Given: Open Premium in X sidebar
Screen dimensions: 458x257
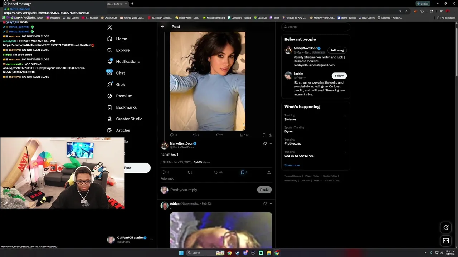Looking at the screenshot, I should [x=120, y=96].
